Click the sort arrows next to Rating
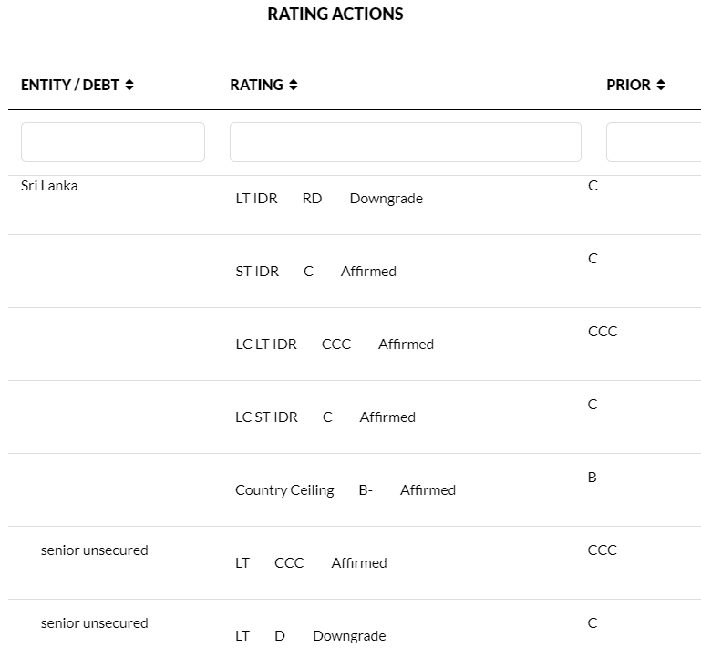The height and width of the screenshot is (648, 701). coord(293,85)
